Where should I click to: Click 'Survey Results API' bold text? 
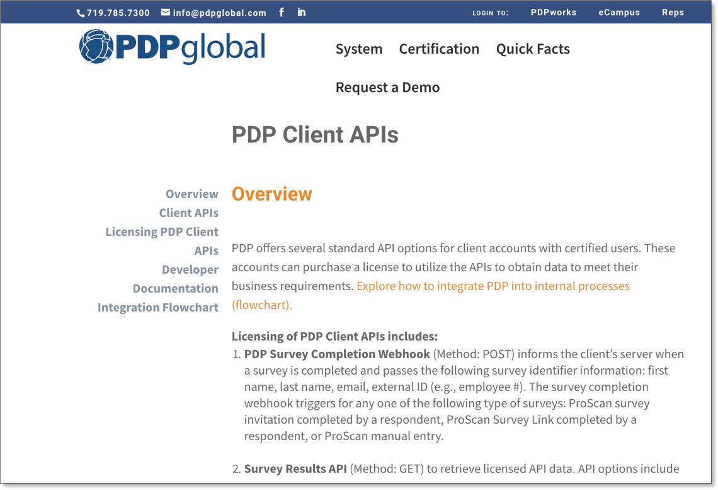[x=295, y=469]
